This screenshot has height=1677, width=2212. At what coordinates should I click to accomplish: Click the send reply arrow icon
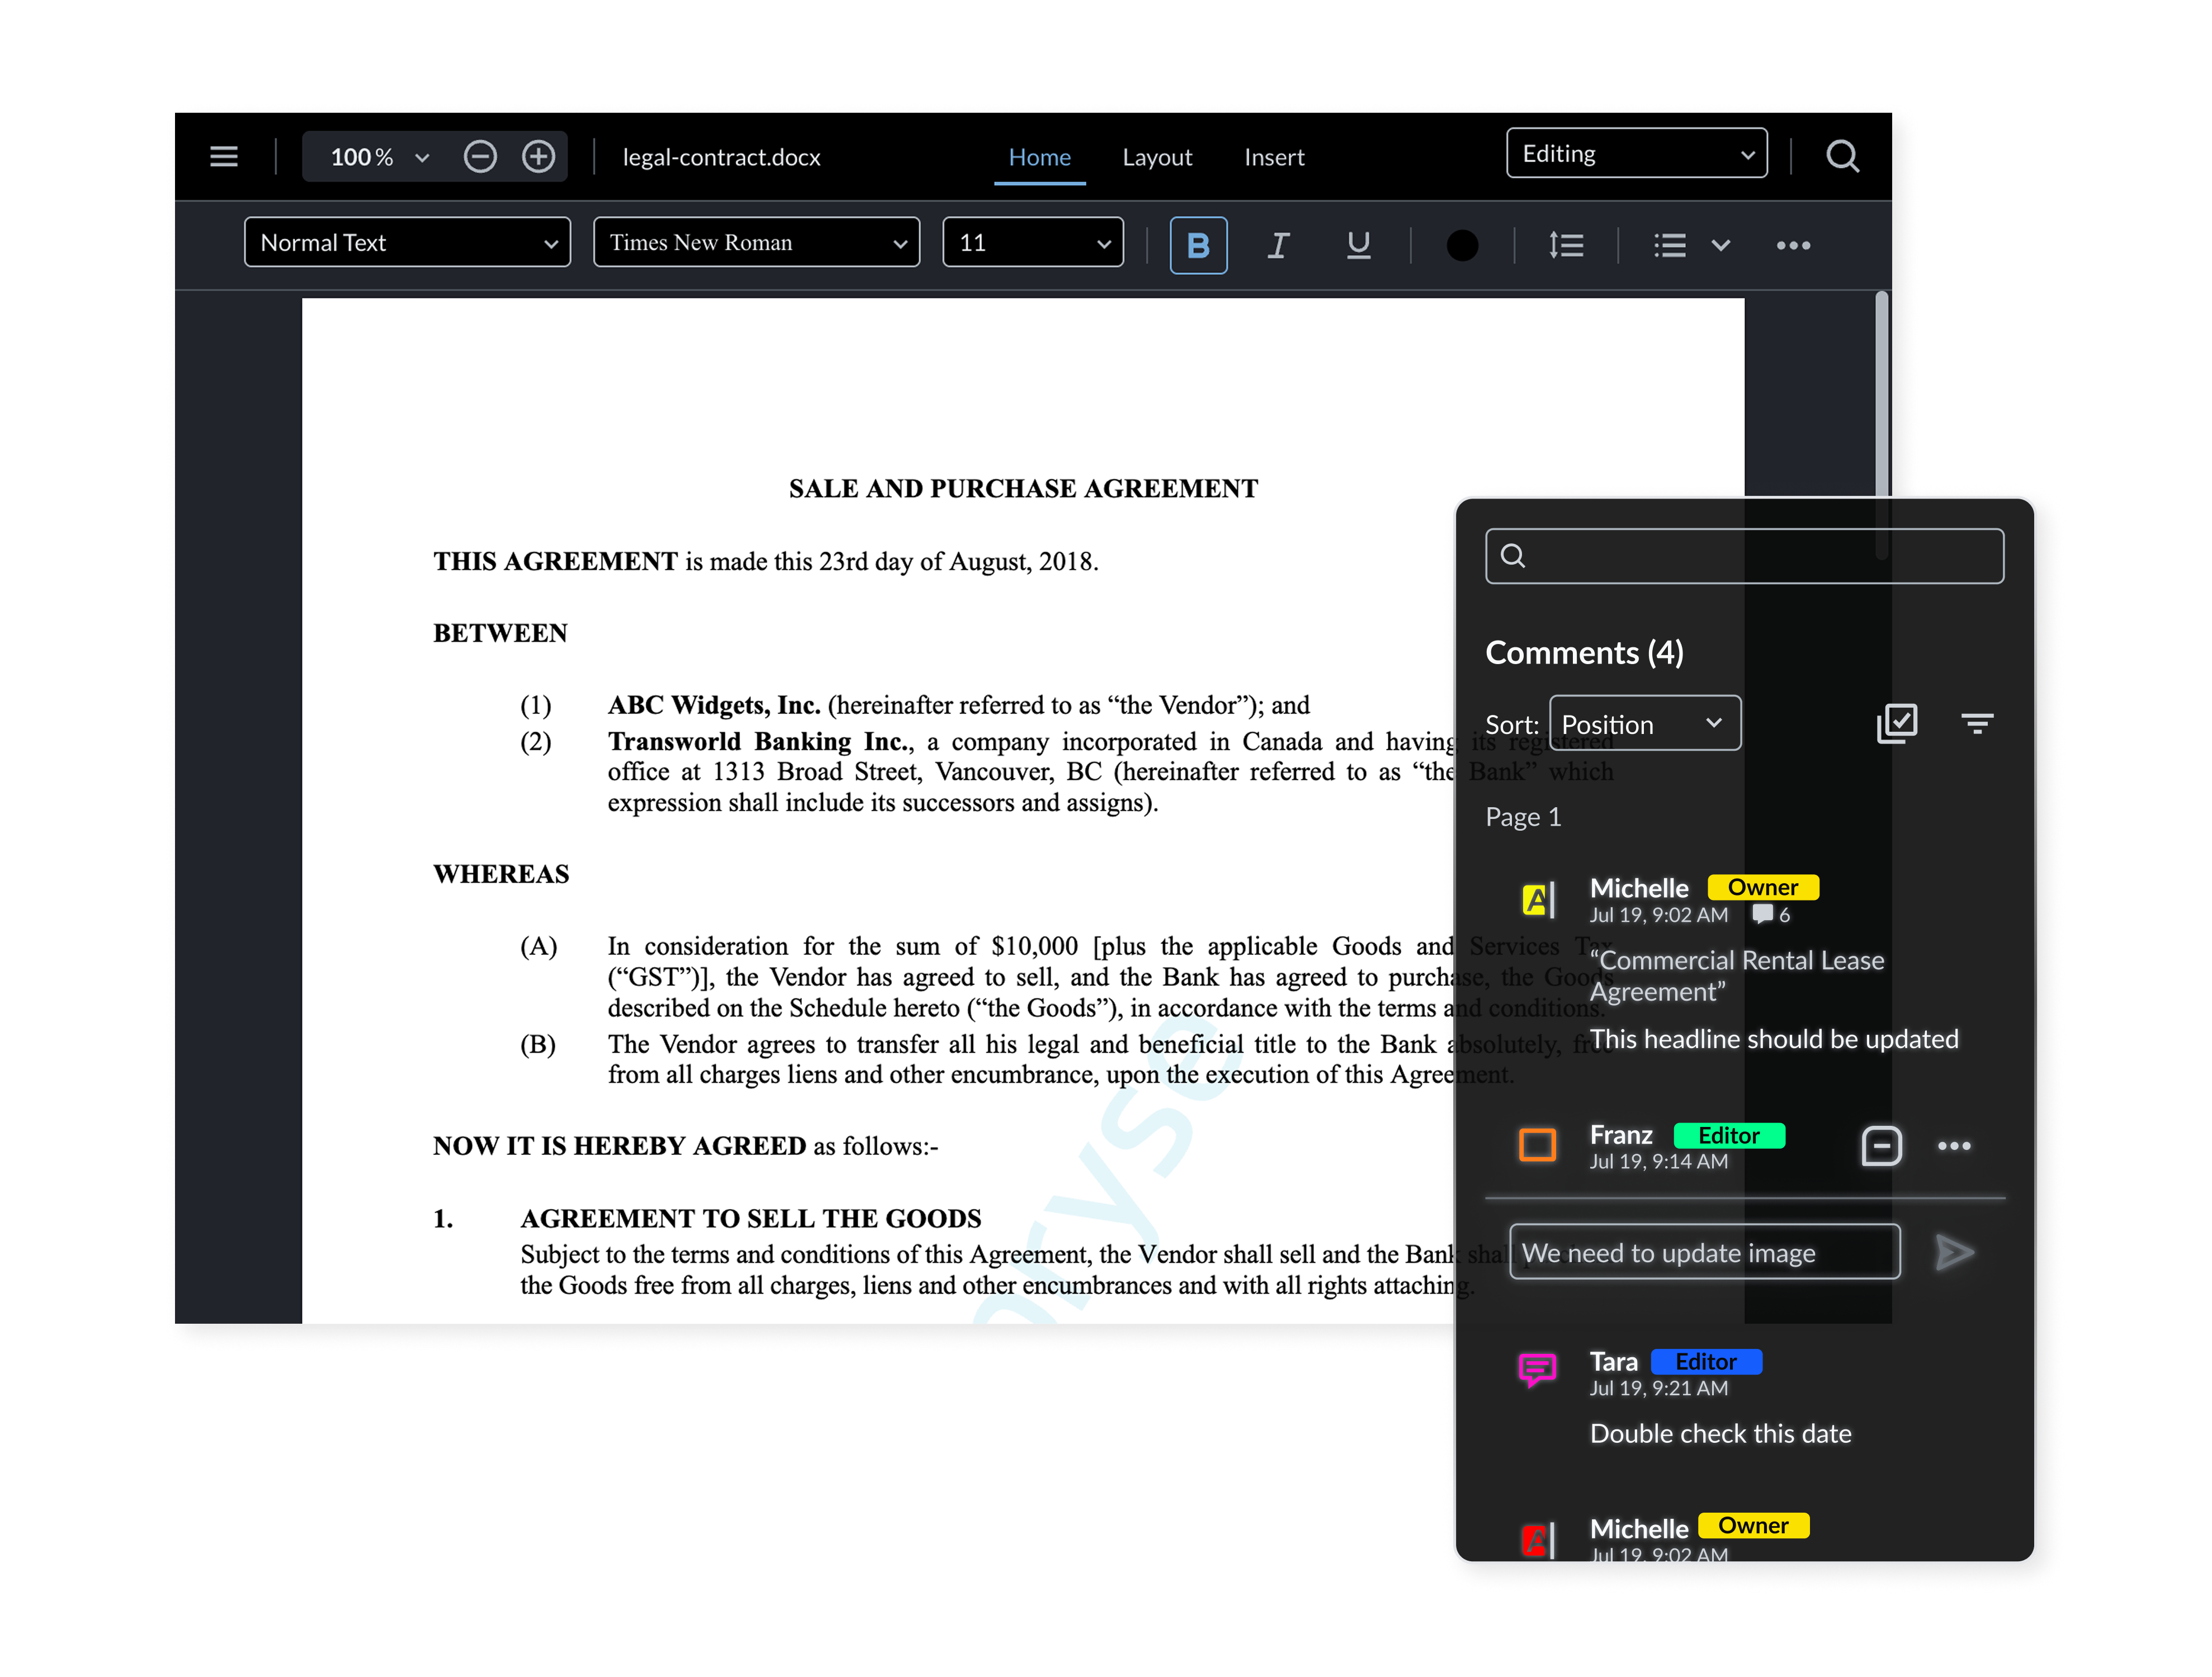tap(1954, 1252)
